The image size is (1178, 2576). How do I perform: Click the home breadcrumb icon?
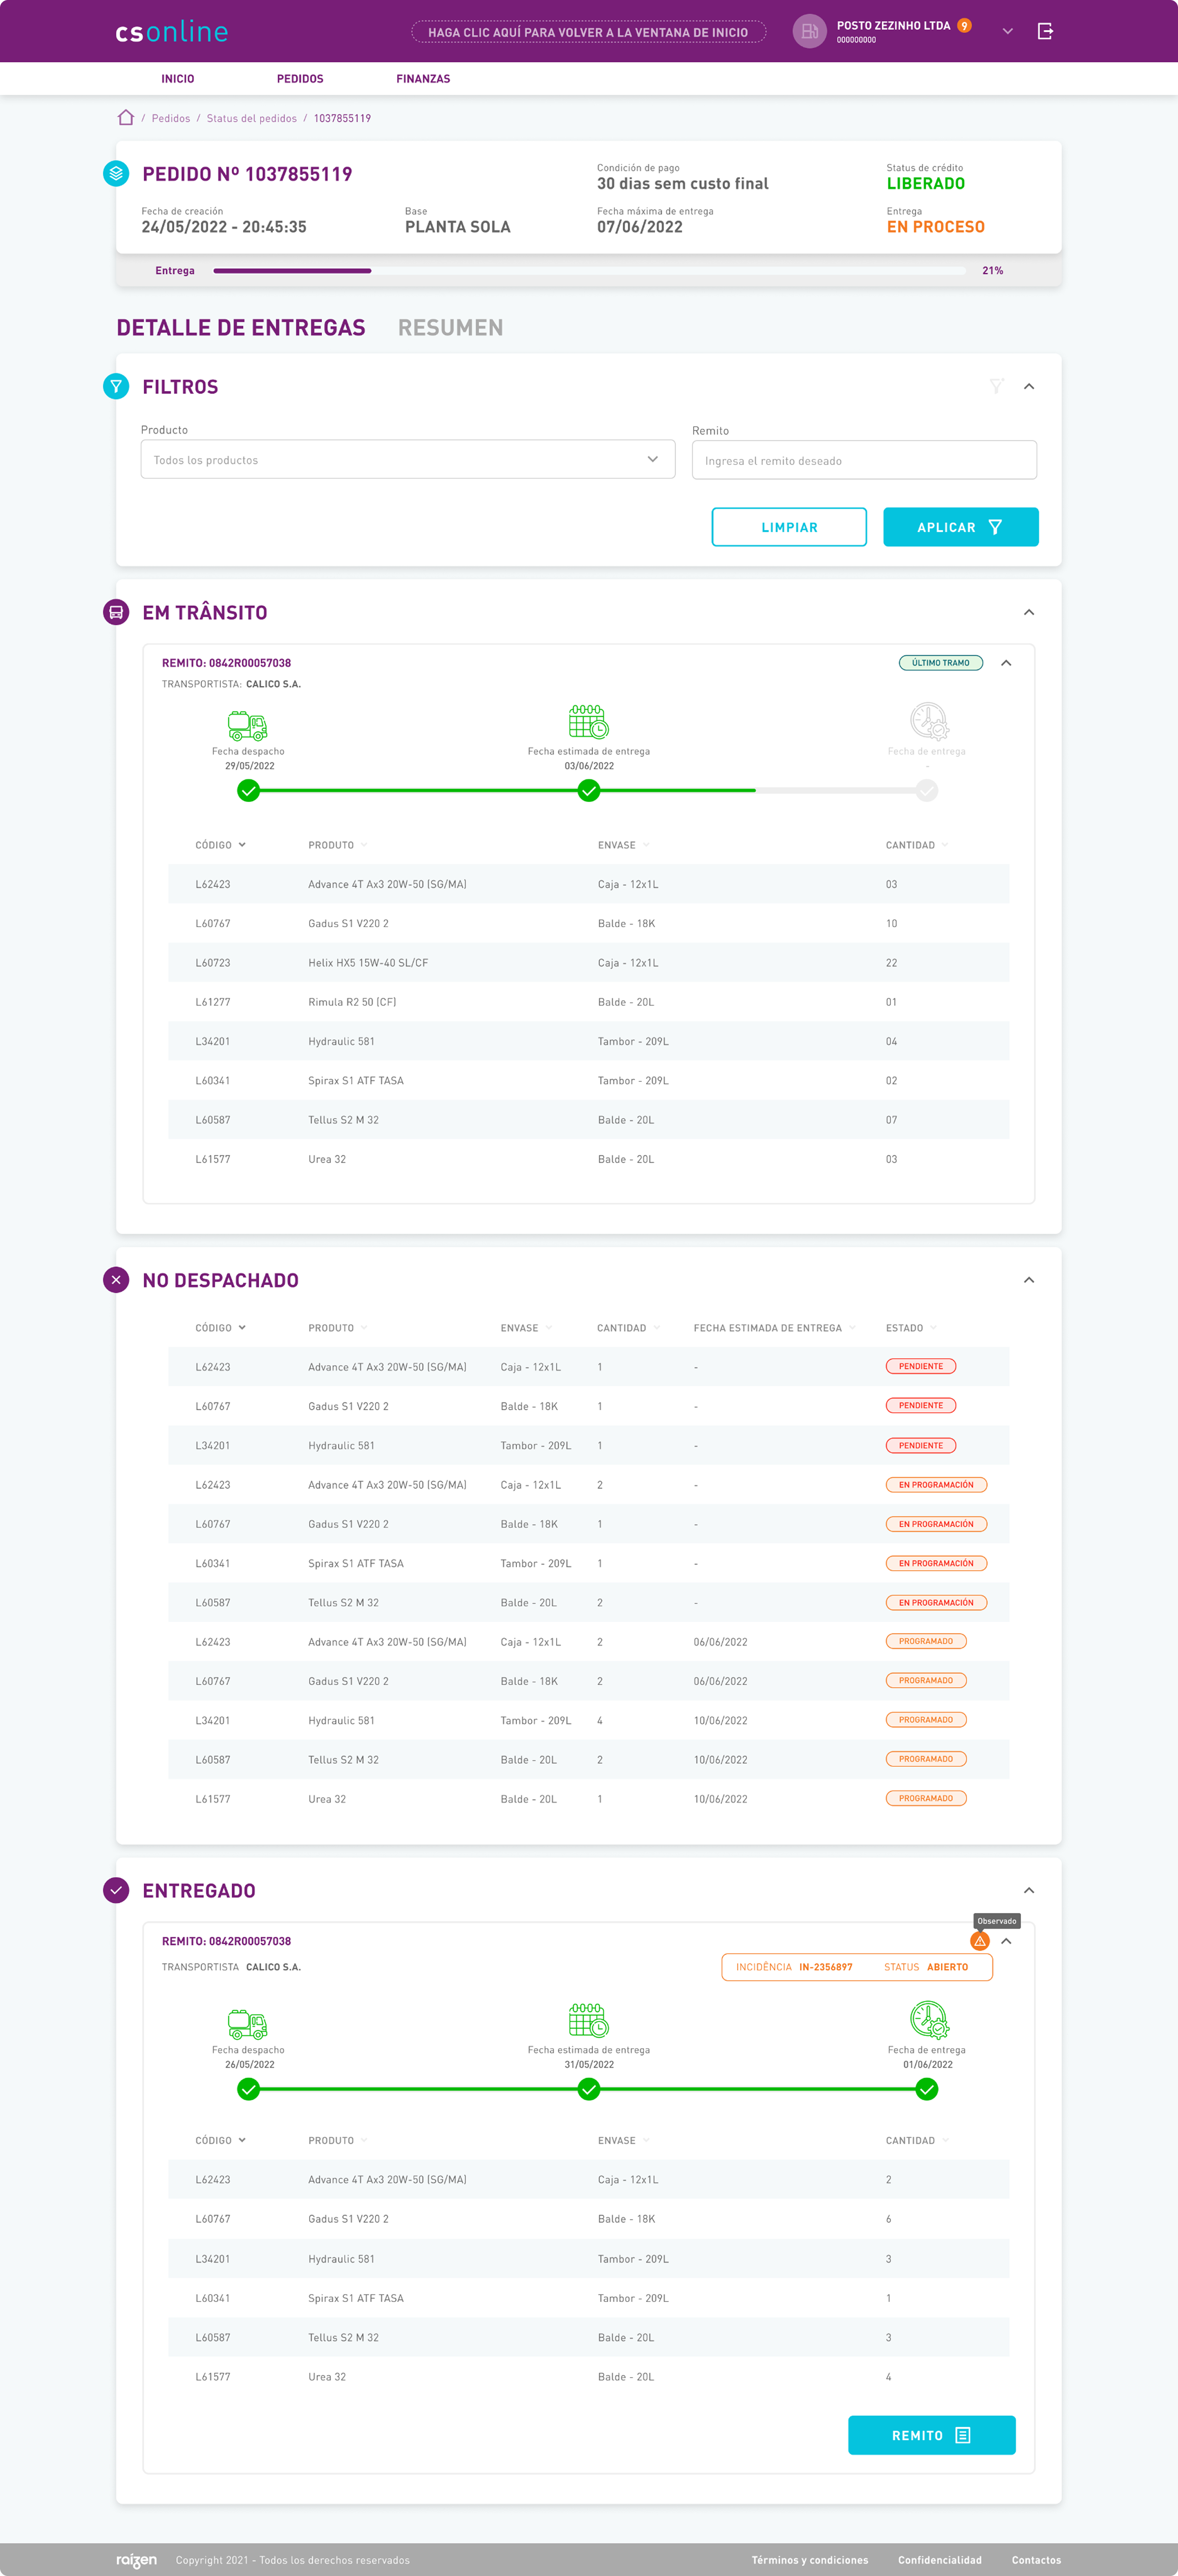[126, 118]
